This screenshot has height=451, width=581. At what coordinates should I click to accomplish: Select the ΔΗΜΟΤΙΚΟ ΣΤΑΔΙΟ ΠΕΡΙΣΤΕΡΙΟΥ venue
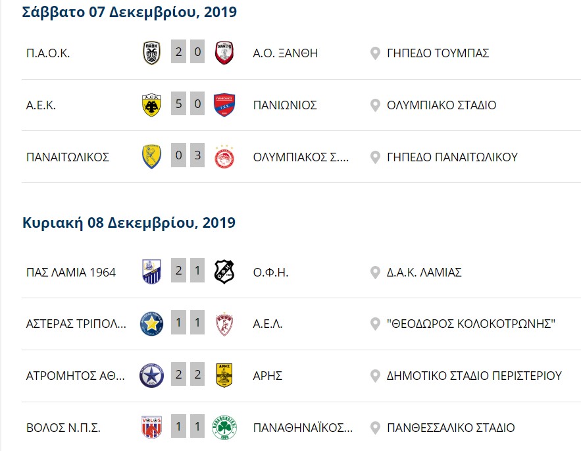[x=474, y=376]
